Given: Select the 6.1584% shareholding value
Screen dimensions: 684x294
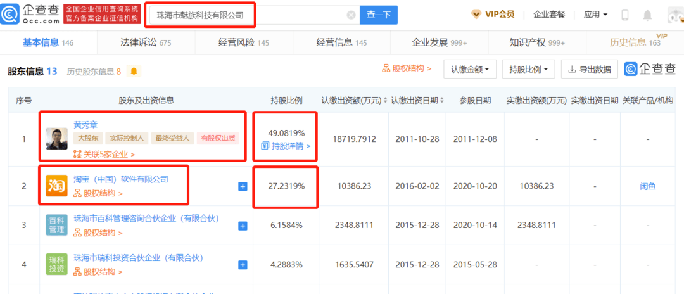Looking at the screenshot, I should pos(286,226).
